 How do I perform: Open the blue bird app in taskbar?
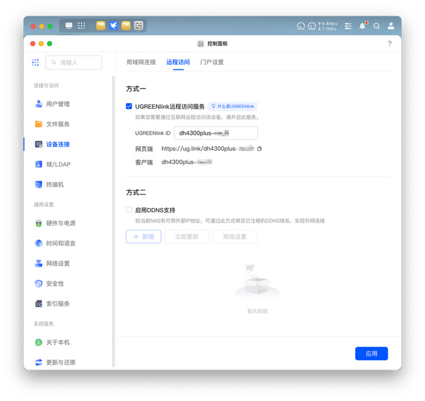(x=114, y=25)
